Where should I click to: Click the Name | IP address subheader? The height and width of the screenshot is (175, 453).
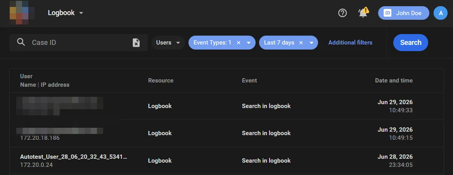pos(45,85)
